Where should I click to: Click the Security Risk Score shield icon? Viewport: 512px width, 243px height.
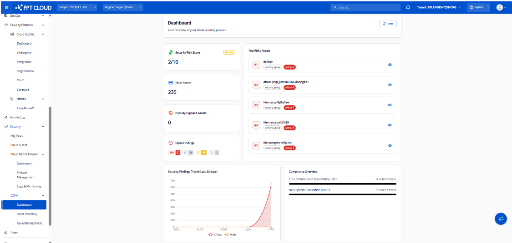171,52
